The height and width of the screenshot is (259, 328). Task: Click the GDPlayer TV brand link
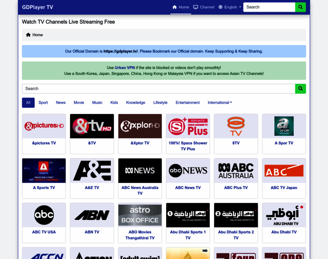coord(38,7)
